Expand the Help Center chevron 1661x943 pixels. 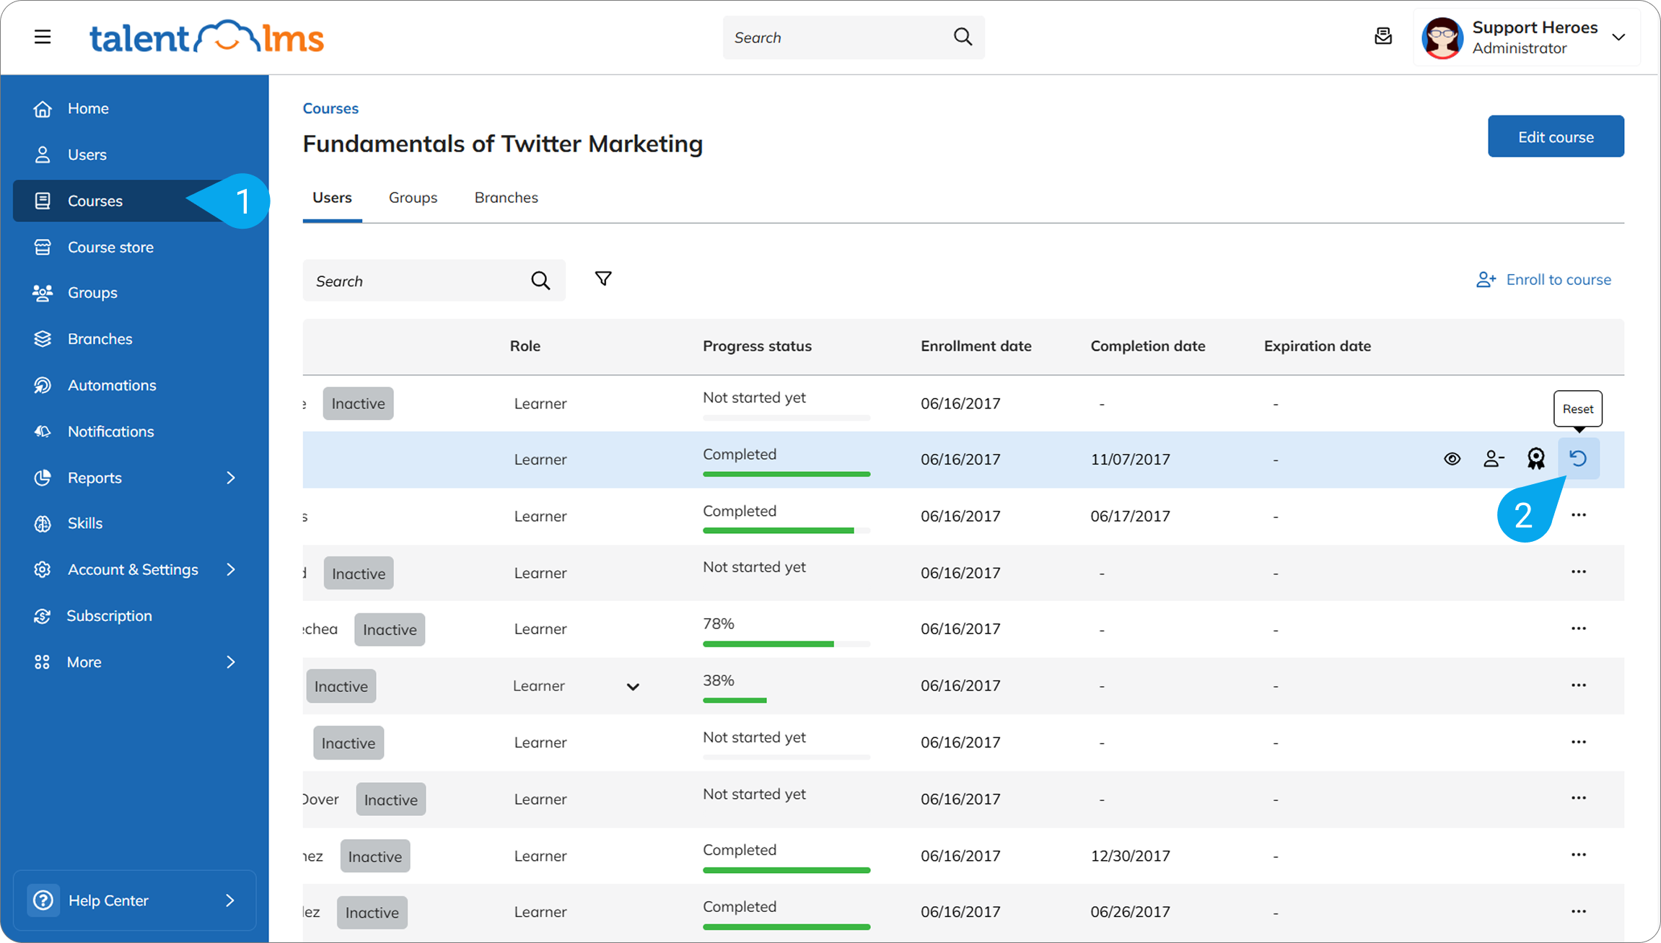click(230, 900)
